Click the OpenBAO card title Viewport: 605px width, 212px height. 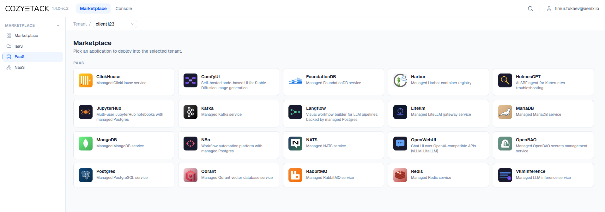click(x=526, y=140)
